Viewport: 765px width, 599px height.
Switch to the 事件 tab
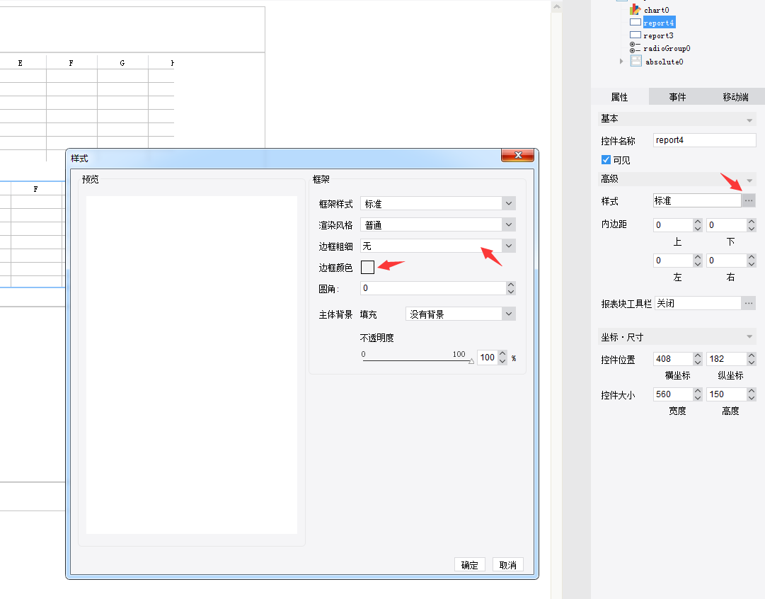[x=677, y=97]
